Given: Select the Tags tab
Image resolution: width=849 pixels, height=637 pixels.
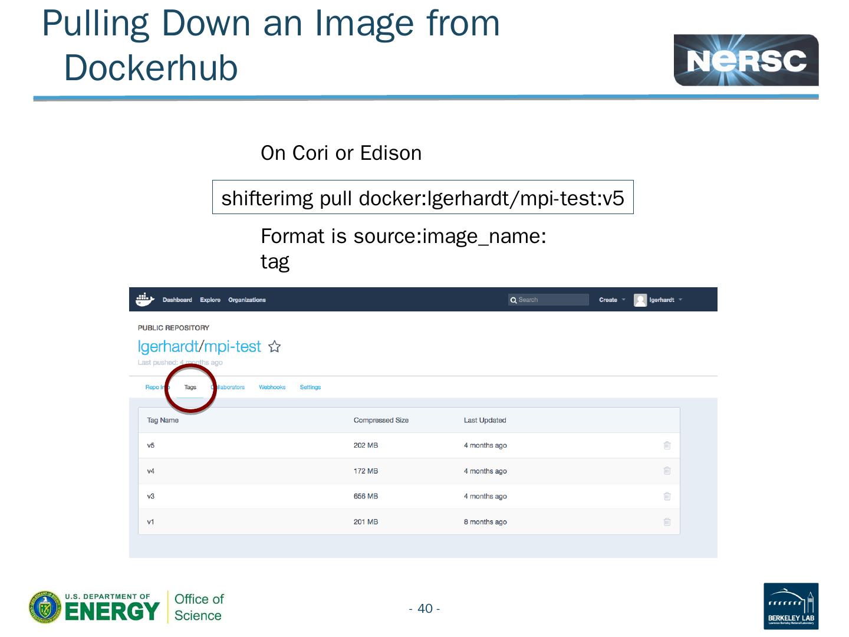Looking at the screenshot, I should (x=190, y=387).
